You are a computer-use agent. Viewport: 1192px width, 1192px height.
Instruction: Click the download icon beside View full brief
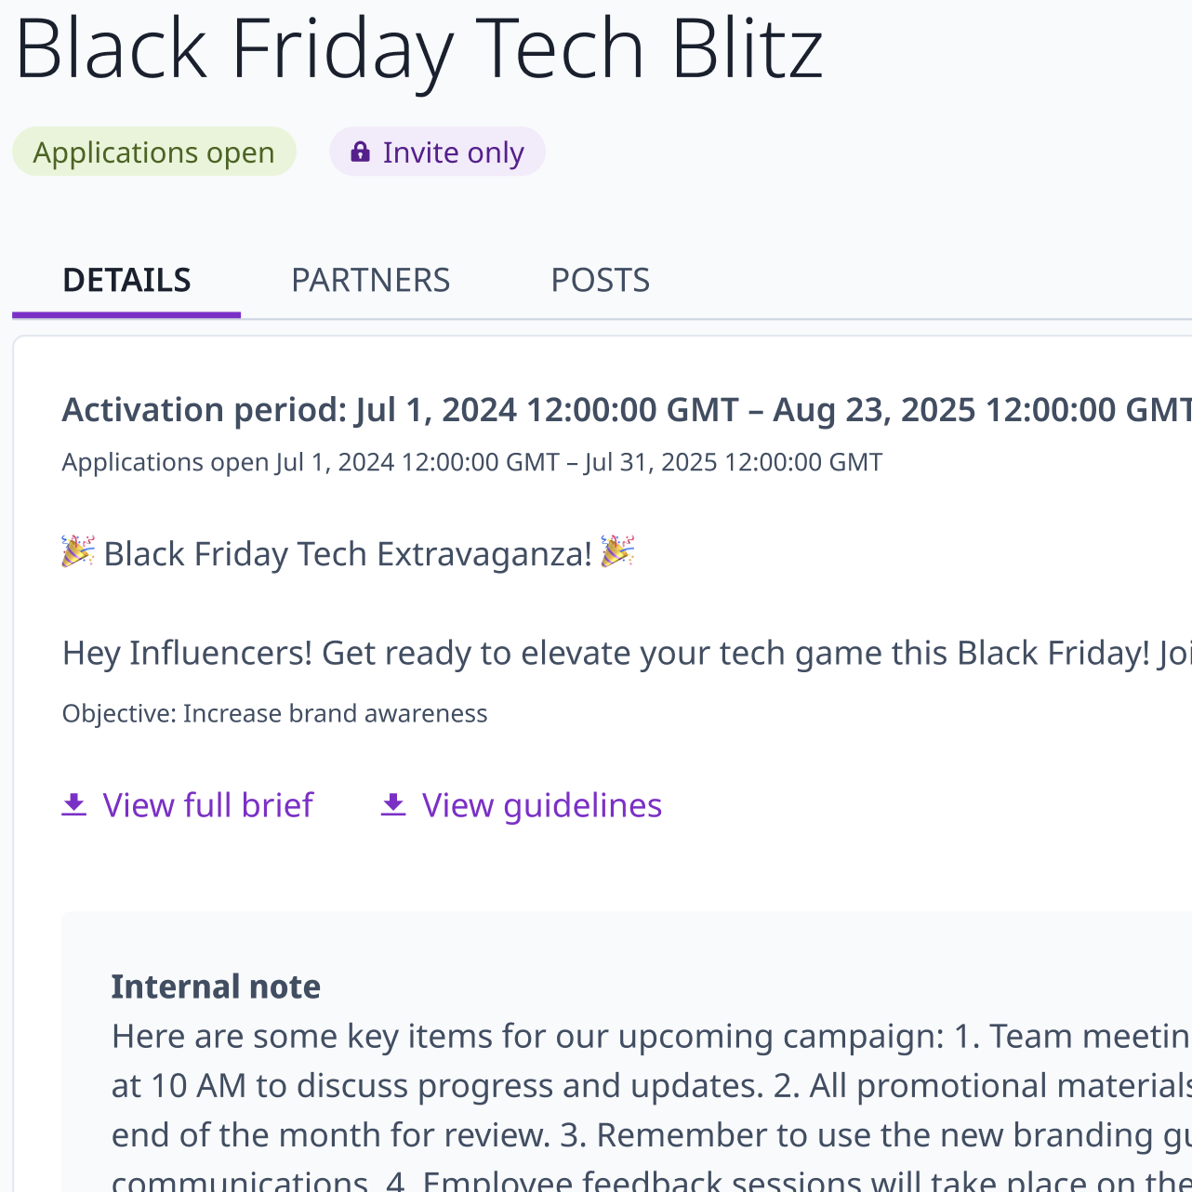74,805
